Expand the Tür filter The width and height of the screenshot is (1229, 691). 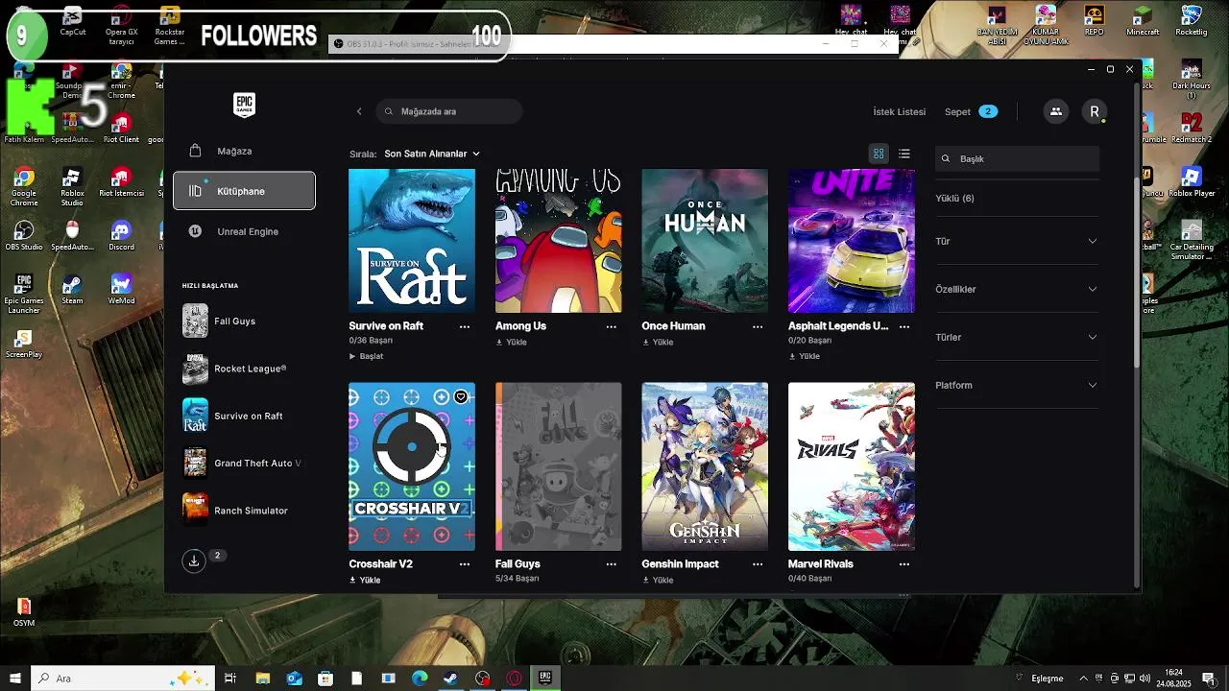tap(1017, 241)
